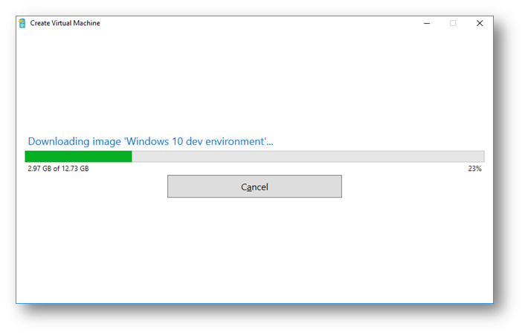Click the 23% progress percentage label
Image resolution: width=525 pixels, height=335 pixels.
(474, 169)
